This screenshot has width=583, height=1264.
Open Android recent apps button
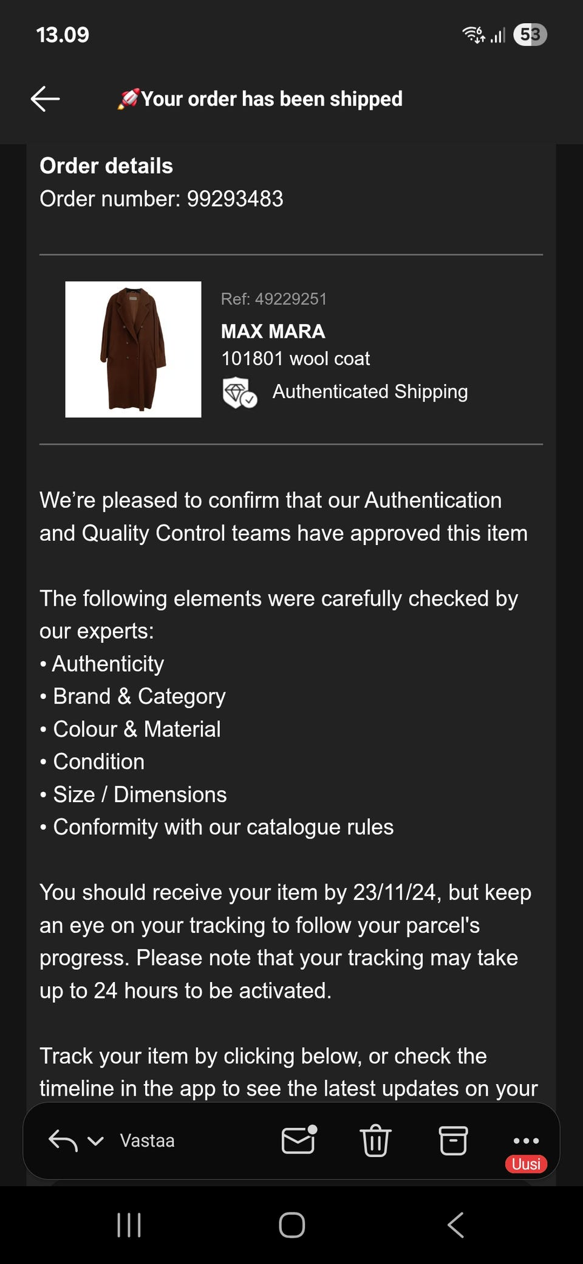tap(129, 1225)
